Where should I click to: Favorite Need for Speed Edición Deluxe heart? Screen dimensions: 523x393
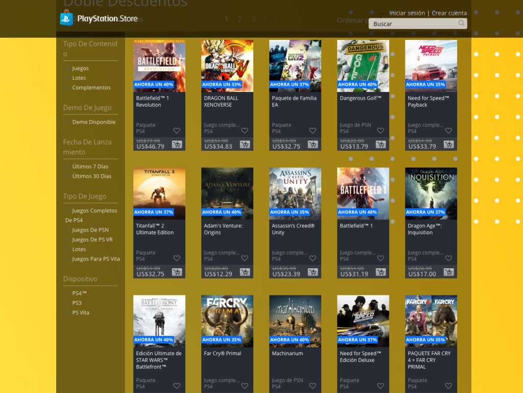click(381, 386)
